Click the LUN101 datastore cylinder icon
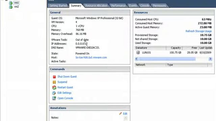Viewport: 216px width, 121px height. click(x=138, y=52)
